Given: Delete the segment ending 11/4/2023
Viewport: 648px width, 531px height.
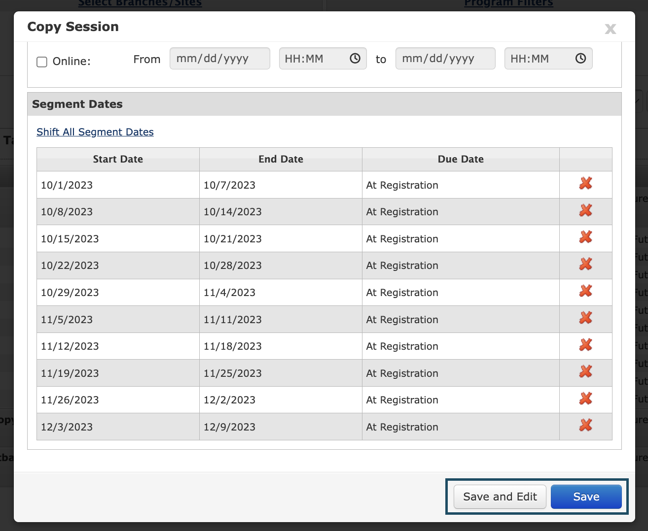Looking at the screenshot, I should (x=585, y=291).
